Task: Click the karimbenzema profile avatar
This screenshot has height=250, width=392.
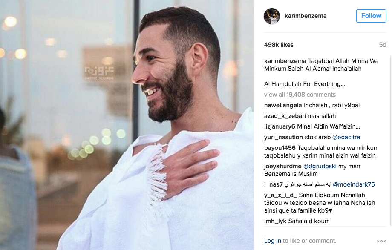Action: coord(272,16)
